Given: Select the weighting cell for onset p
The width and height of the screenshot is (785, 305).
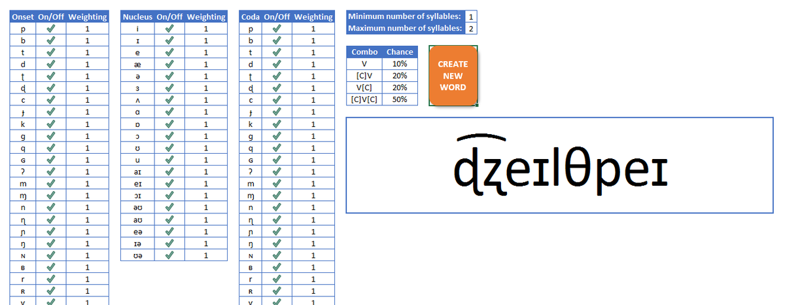Looking at the screenshot, I should pos(87,29).
